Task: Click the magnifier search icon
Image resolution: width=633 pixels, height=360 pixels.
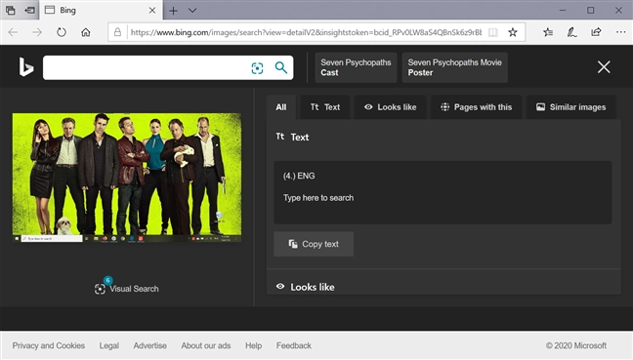Action: point(281,67)
